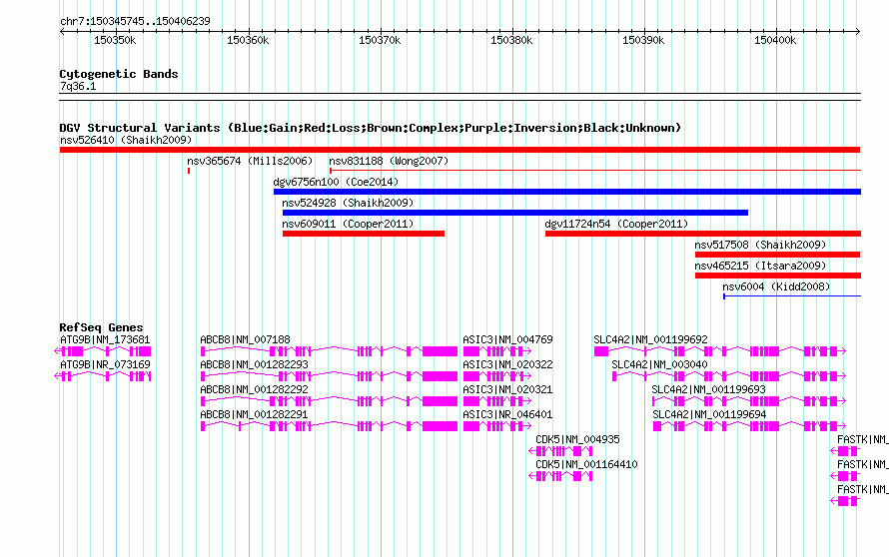
Task: Open the nsv6004 (Kidd2008) label
Action: click(x=777, y=286)
